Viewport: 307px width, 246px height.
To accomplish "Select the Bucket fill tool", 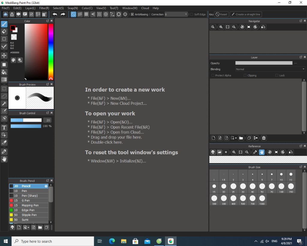I will point(4,72).
